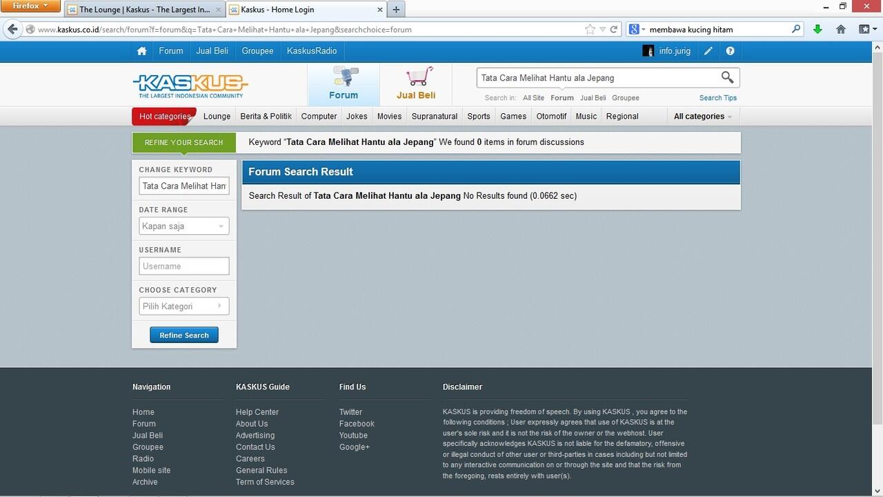
Task: Click the KASKUS logo
Action: pos(190,86)
